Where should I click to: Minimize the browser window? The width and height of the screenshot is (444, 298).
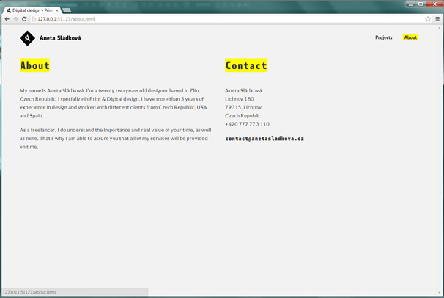pyautogui.click(x=410, y=4)
